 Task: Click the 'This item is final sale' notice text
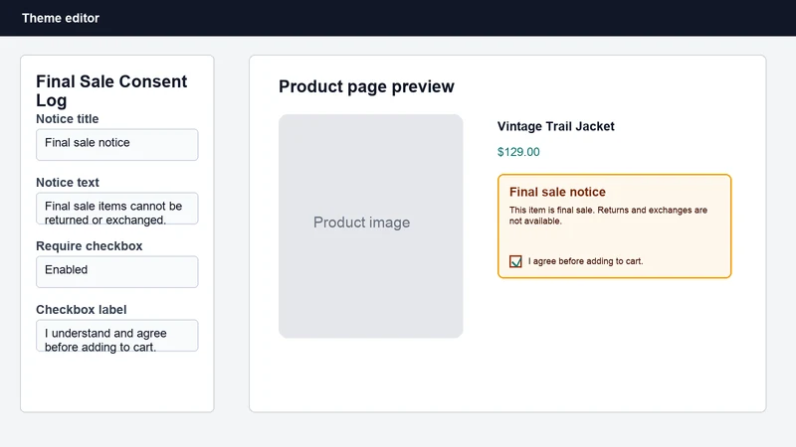[608, 216]
